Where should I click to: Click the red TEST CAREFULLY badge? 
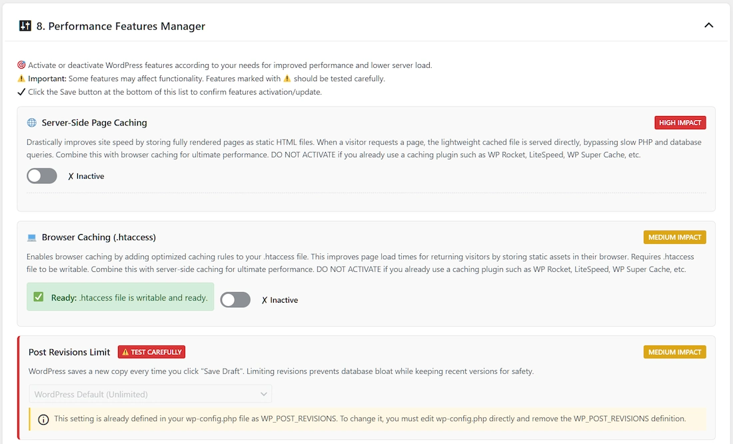151,352
